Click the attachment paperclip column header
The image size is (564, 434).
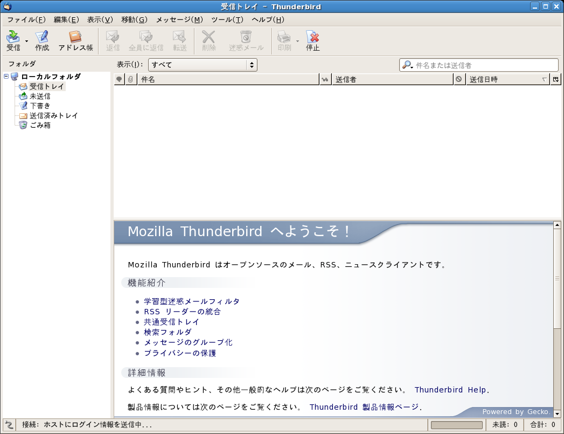pyautogui.click(x=130, y=79)
